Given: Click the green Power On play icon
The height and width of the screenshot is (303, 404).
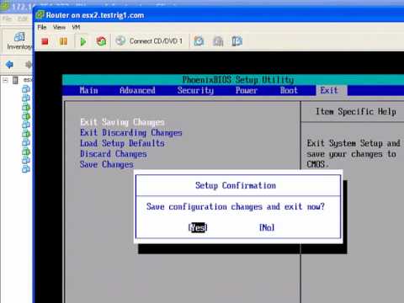Looking at the screenshot, I should click(x=83, y=41).
